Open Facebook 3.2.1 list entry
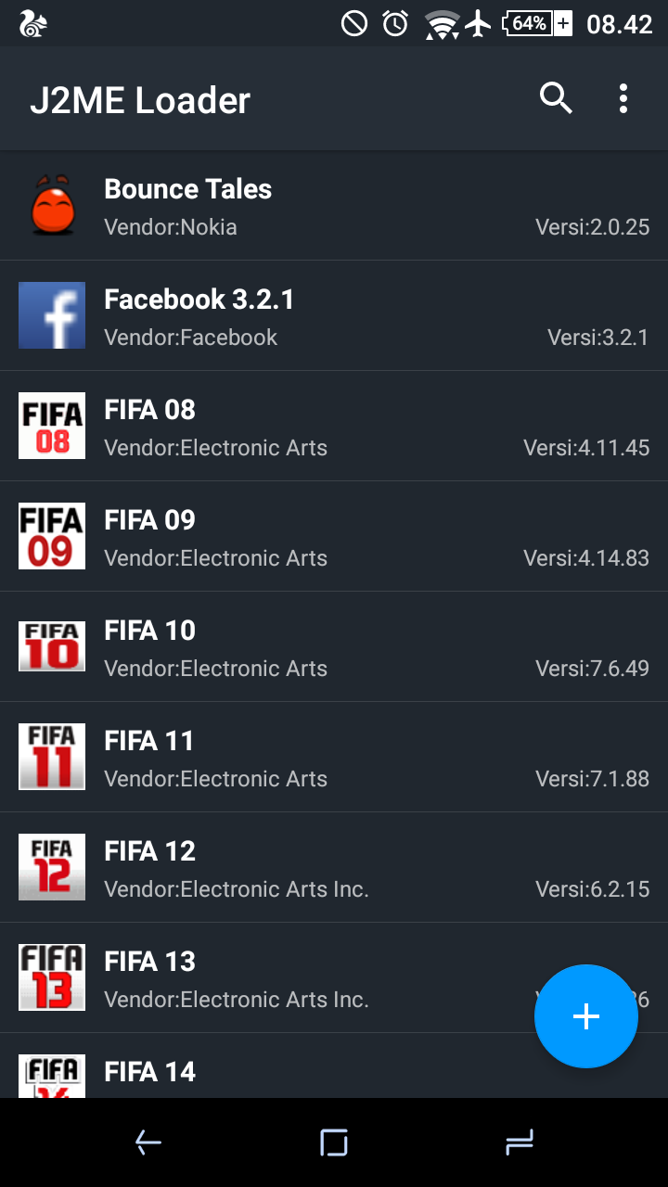This screenshot has width=668, height=1187. (334, 315)
